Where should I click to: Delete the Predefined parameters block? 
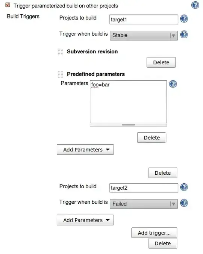pos(151,138)
